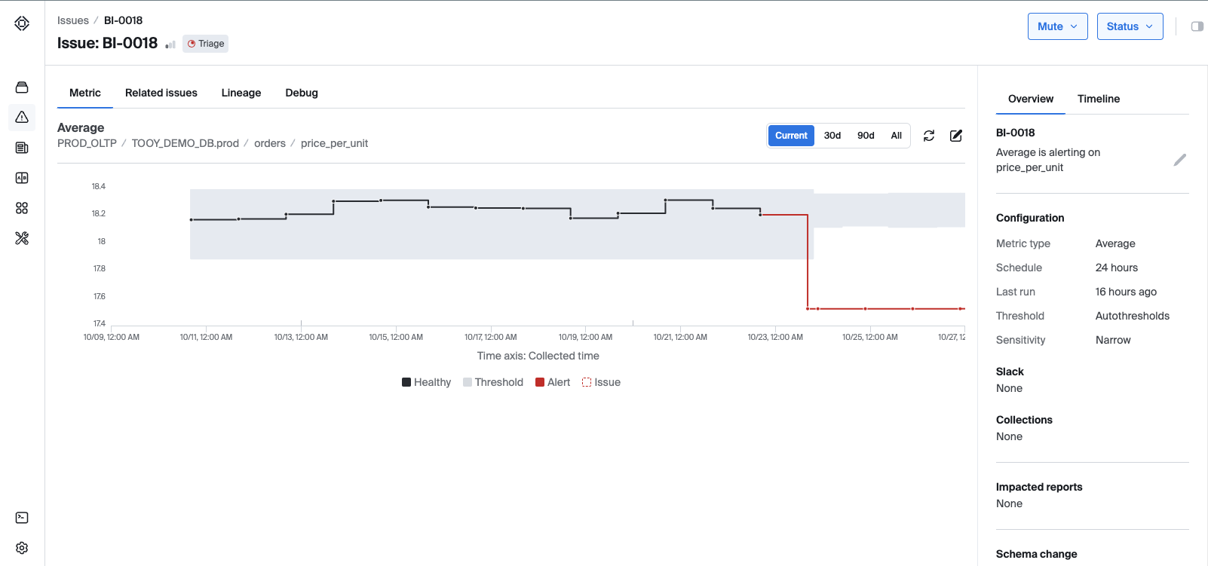Screen dimensions: 1208x566
Task: Open PROD_OLTP breadcrumb link
Action: point(87,143)
